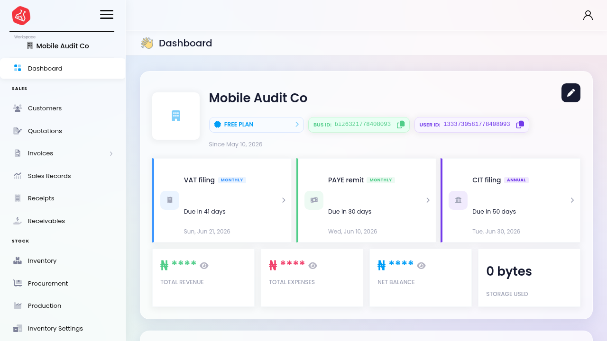Expand the Invoices submenu chevron
This screenshot has width=607, height=341.
pos(111,153)
